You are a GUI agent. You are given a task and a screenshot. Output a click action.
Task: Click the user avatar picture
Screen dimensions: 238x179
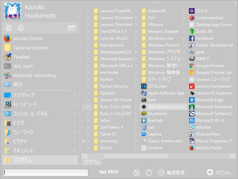tap(13, 11)
